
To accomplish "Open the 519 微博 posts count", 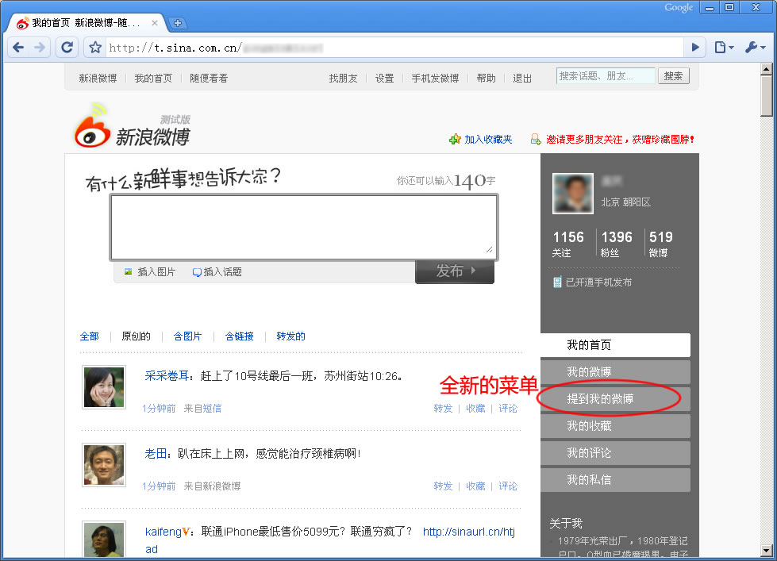I will (x=660, y=244).
